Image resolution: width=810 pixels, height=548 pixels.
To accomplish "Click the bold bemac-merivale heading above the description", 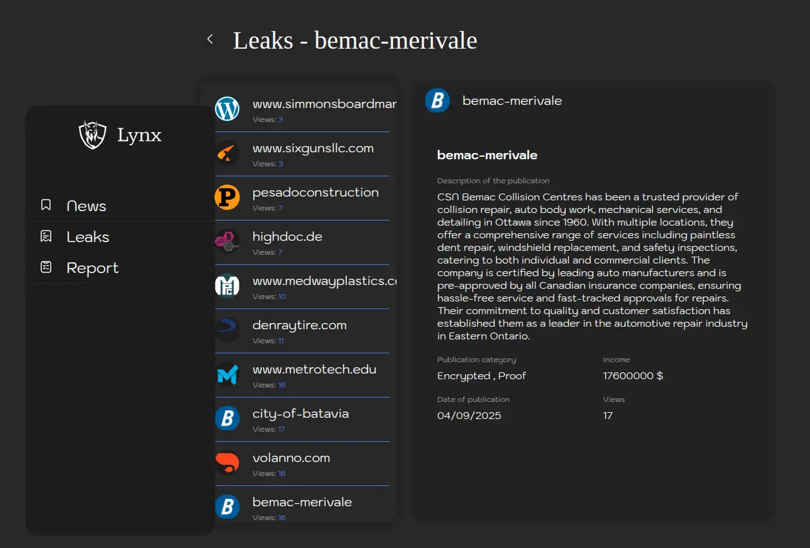I will coord(487,155).
